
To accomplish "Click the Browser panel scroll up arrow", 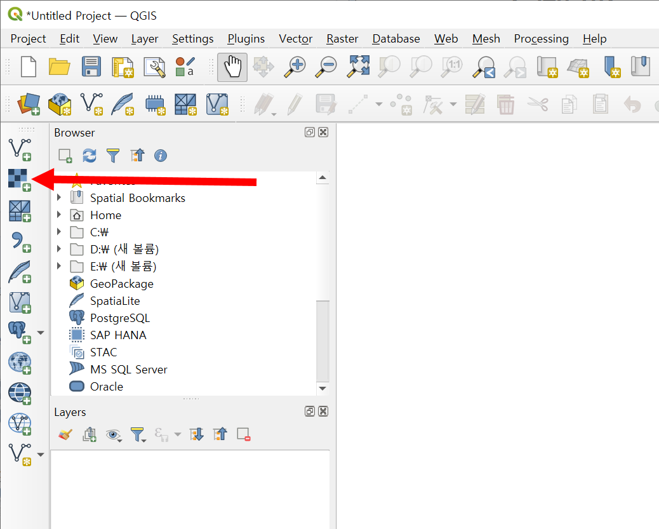I will [323, 178].
